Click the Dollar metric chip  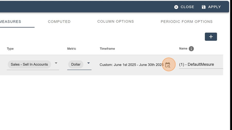point(76,64)
